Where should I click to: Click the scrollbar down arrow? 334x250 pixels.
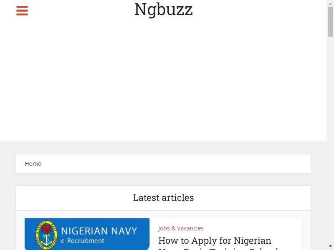click(330, 247)
